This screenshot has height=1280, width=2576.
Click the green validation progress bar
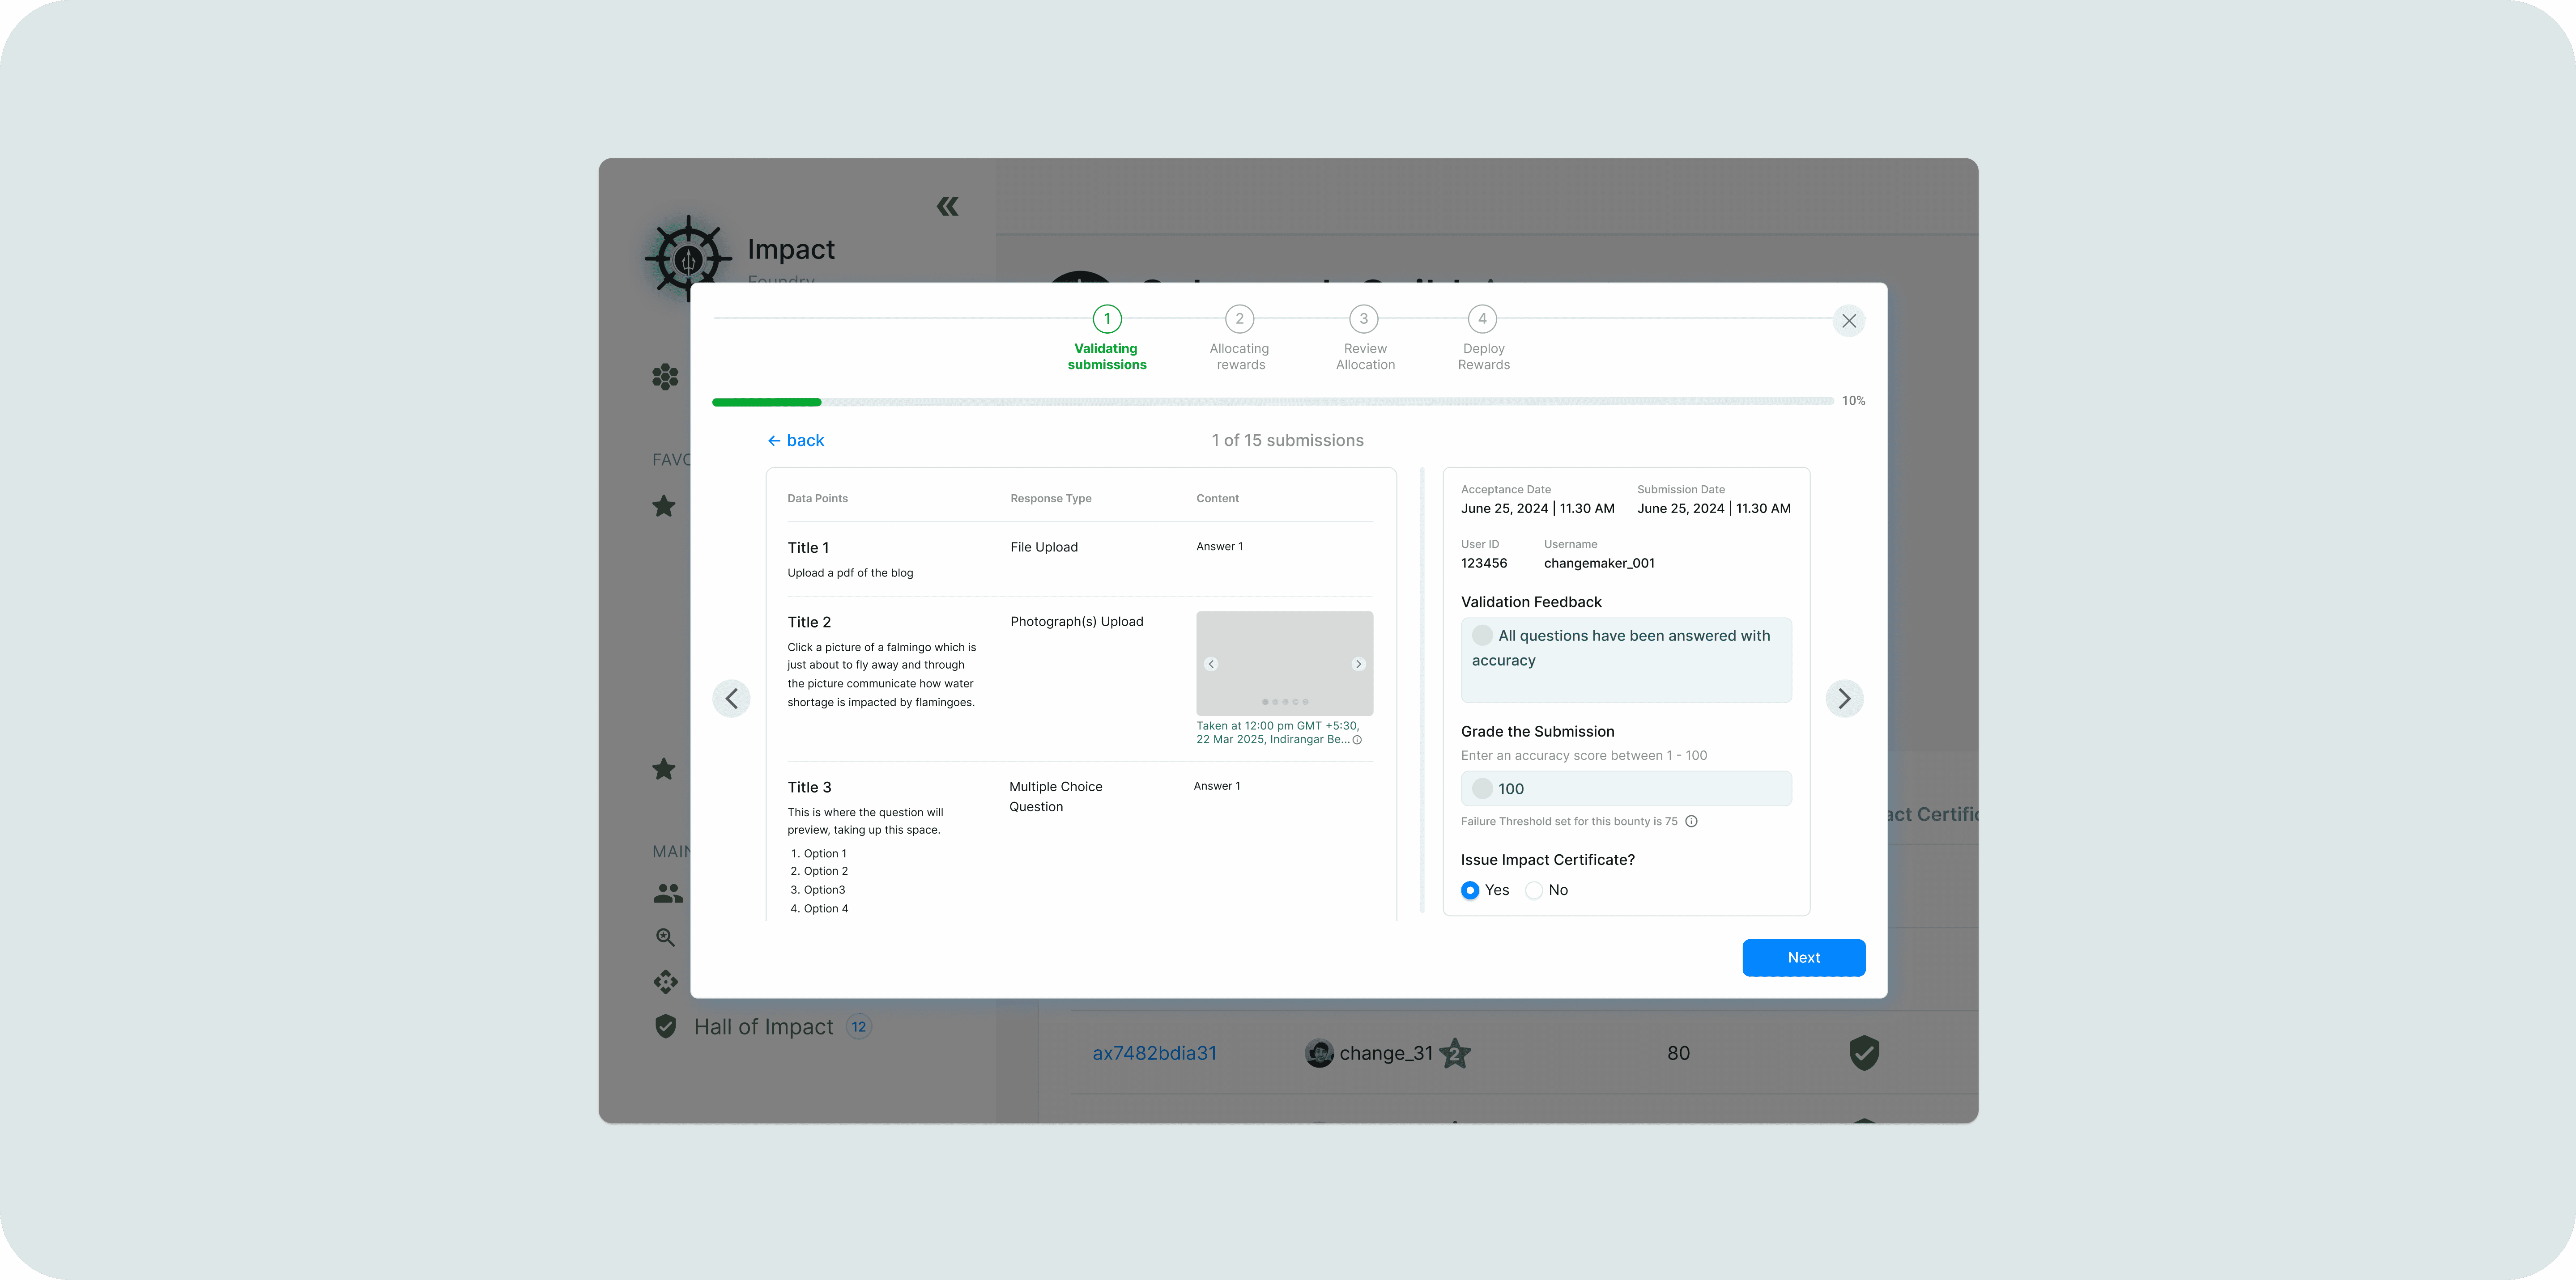[767, 402]
